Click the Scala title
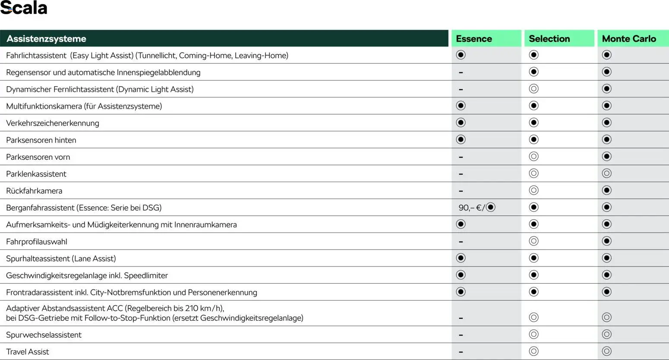 (x=24, y=8)
